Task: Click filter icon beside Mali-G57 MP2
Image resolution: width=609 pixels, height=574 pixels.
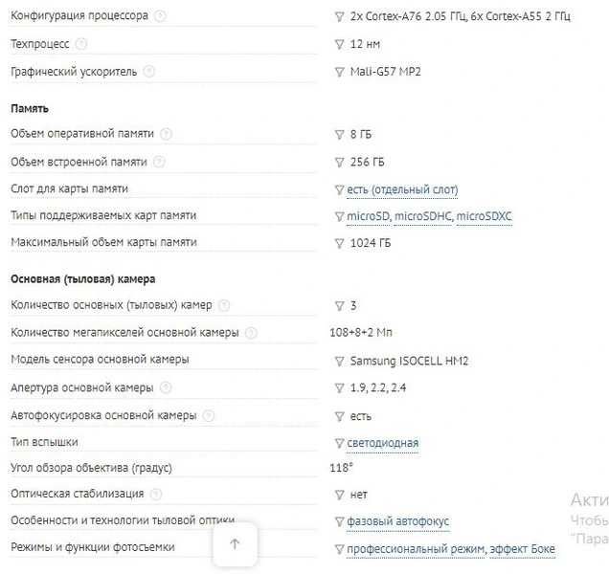Action: (340, 72)
